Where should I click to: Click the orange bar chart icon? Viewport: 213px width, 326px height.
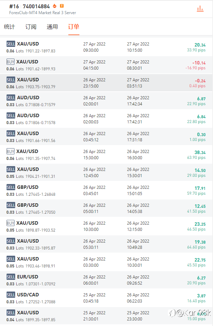pos(200,9)
